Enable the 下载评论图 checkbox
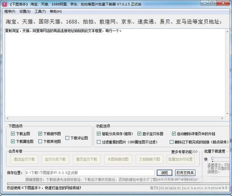This screenshot has height=196, width=232. (67, 138)
